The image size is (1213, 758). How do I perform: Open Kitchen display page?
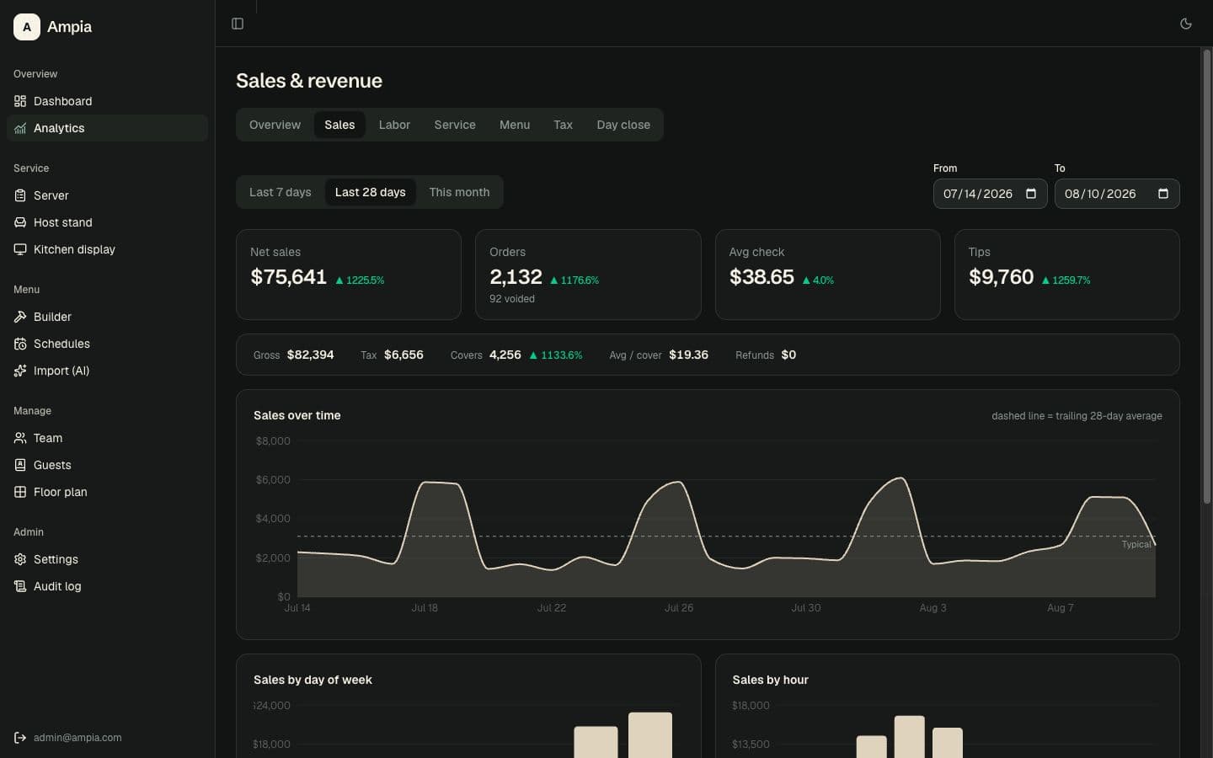107,249
